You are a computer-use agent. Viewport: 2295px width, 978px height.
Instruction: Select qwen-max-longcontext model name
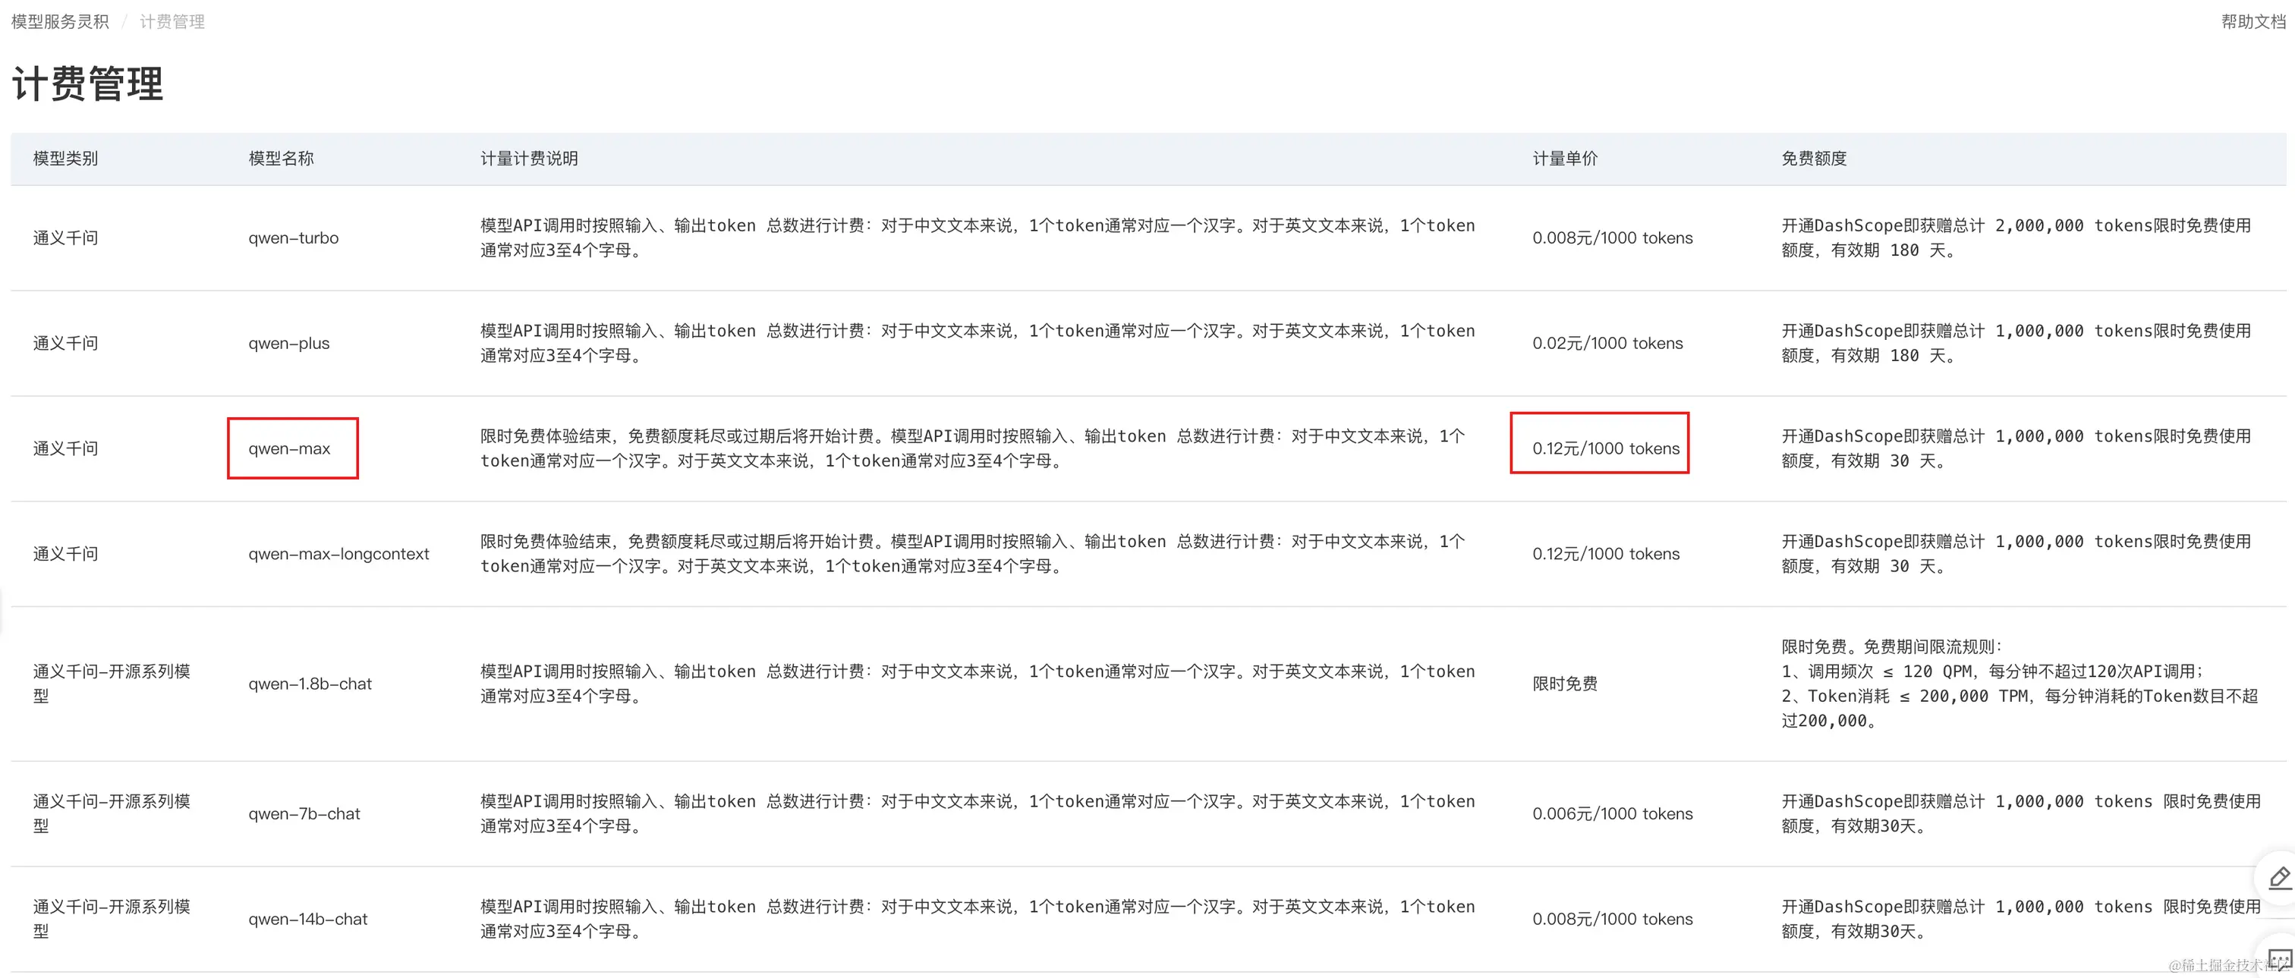point(338,553)
